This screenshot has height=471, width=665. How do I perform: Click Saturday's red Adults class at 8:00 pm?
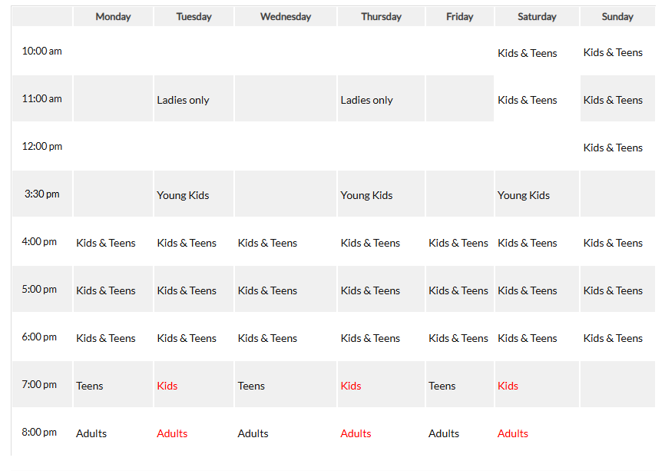pos(513,433)
